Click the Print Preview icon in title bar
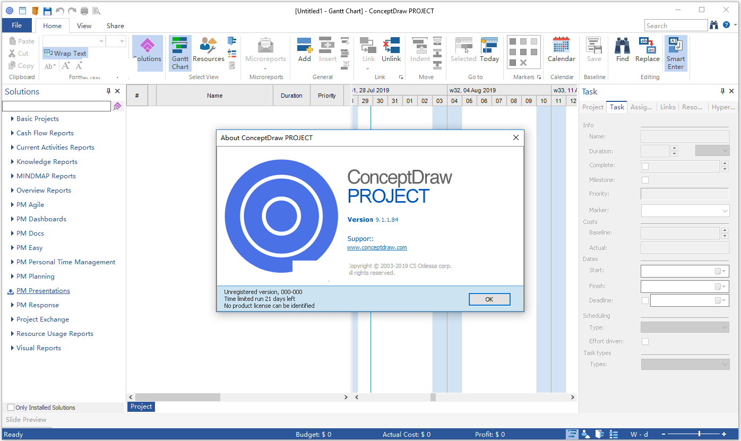 96,11
